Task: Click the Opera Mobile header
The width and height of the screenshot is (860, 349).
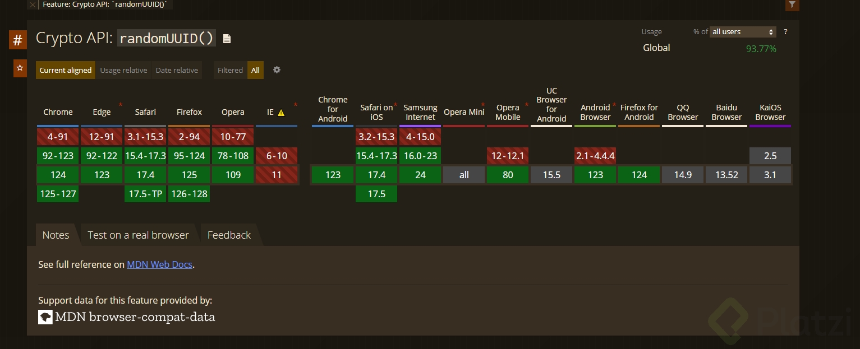Action: 508,112
